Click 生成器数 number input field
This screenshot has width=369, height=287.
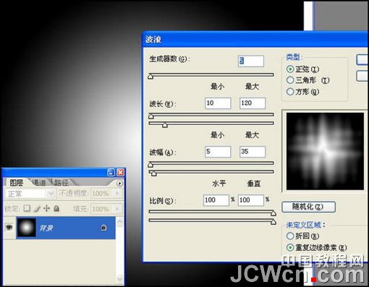point(251,61)
